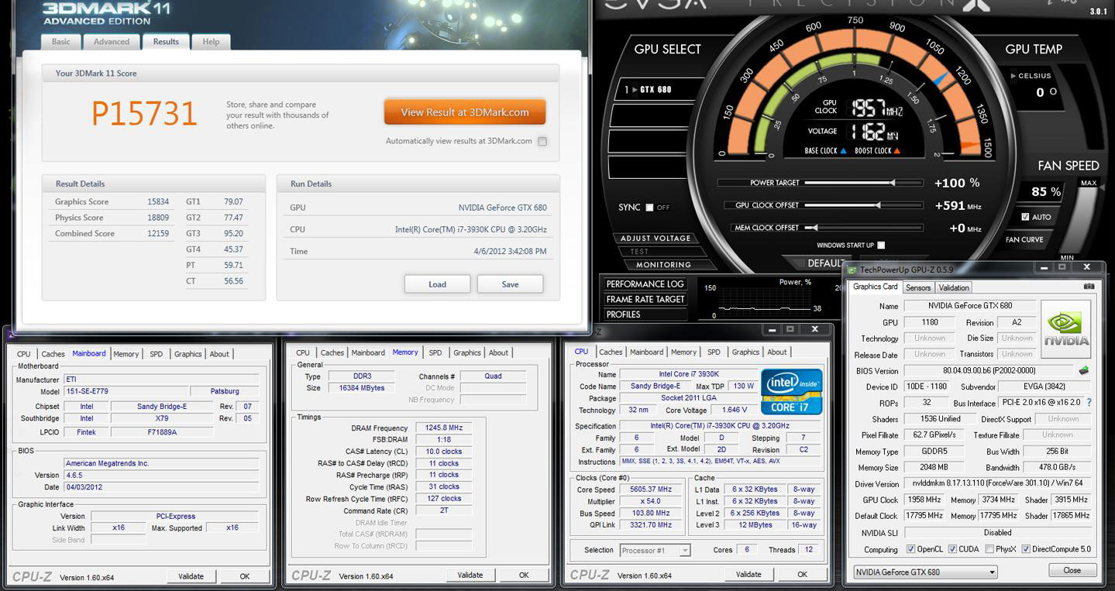Toggle automatic viewing of results at 3DMark.com
1115x591 pixels.
(x=542, y=141)
